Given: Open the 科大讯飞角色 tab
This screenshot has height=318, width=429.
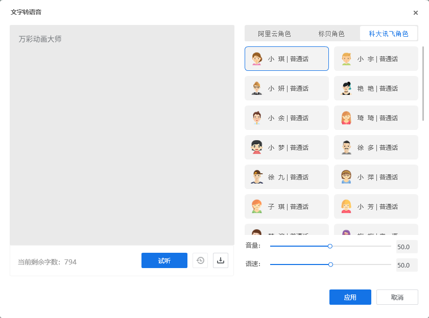Looking at the screenshot, I should click(388, 33).
